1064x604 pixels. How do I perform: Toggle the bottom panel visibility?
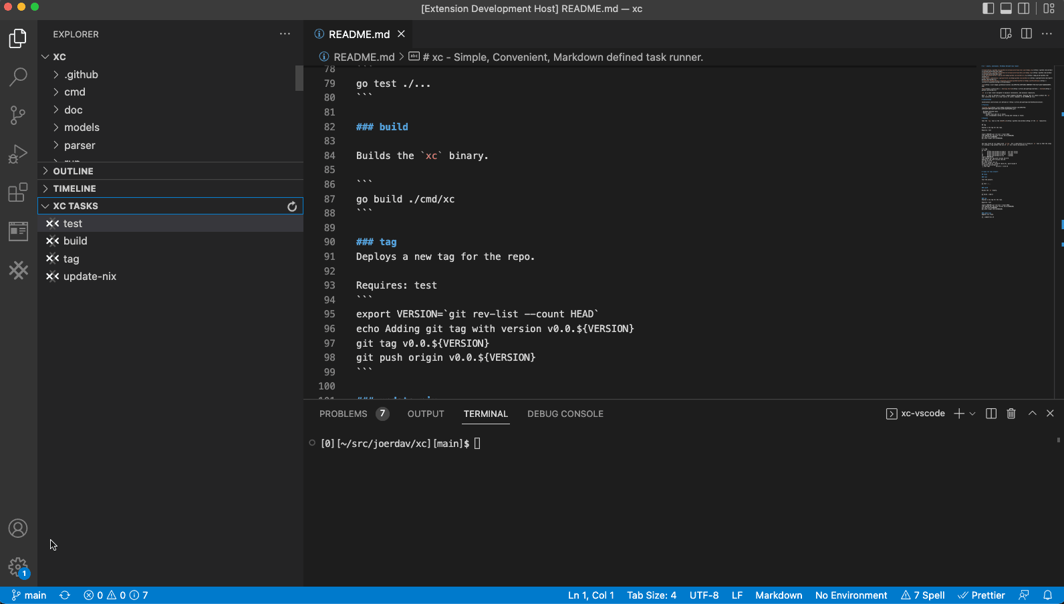tap(1006, 9)
